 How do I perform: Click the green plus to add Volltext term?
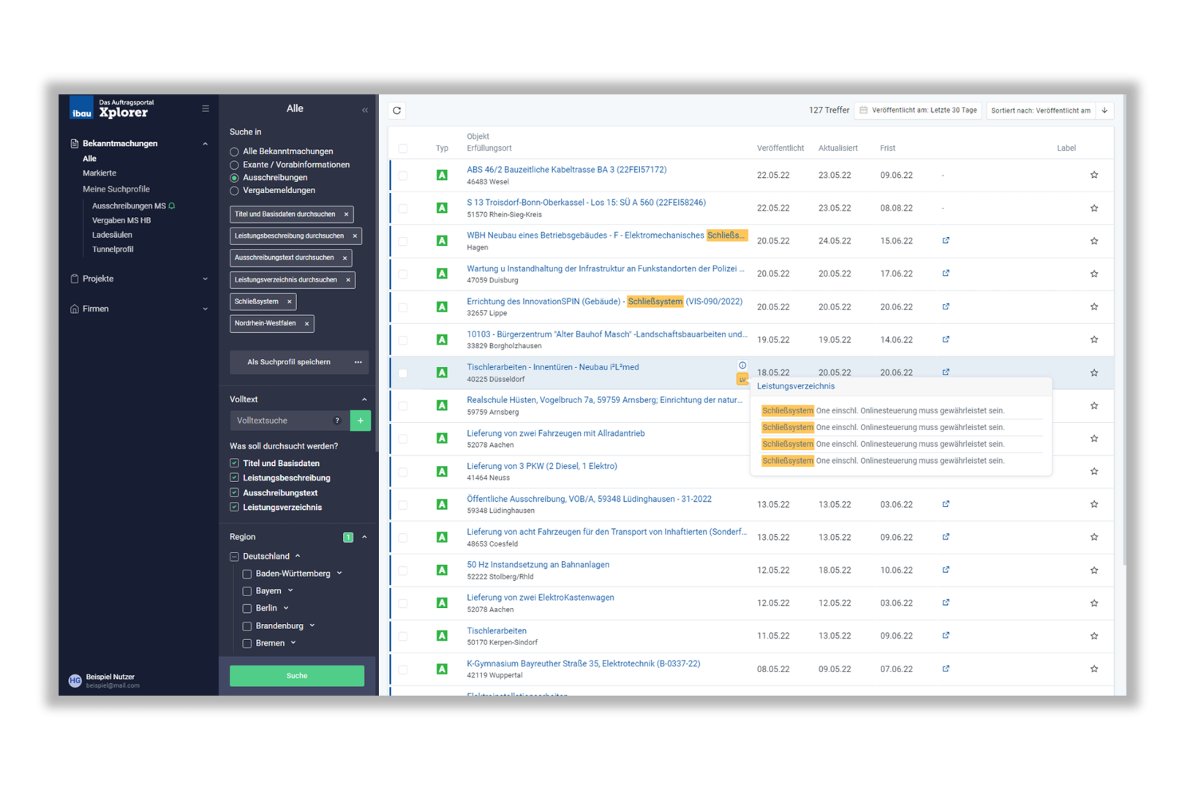coord(361,421)
